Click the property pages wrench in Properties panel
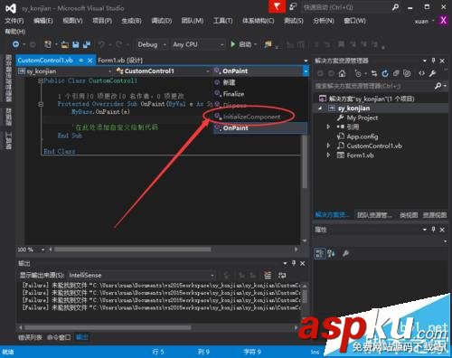452x358 pixels. [x=345, y=253]
